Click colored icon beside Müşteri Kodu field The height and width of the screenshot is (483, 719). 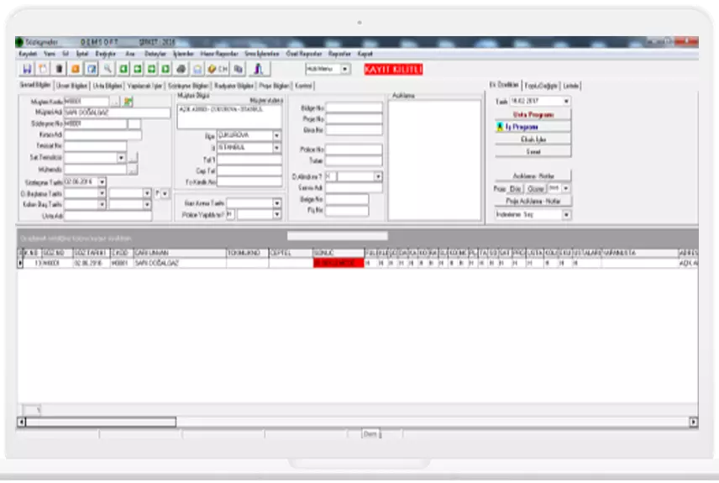tap(129, 102)
